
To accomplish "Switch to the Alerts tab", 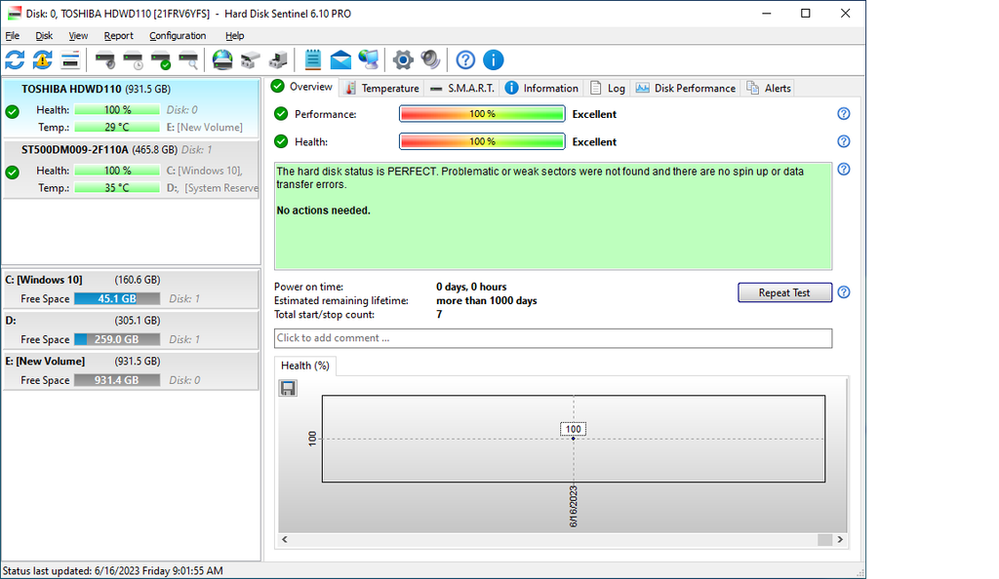I will pyautogui.click(x=769, y=89).
